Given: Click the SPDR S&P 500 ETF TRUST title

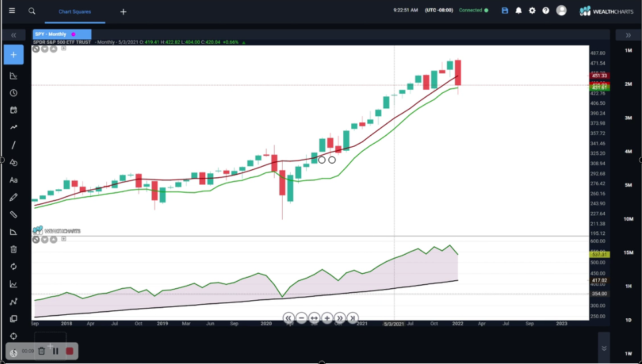Looking at the screenshot, I should point(62,42).
